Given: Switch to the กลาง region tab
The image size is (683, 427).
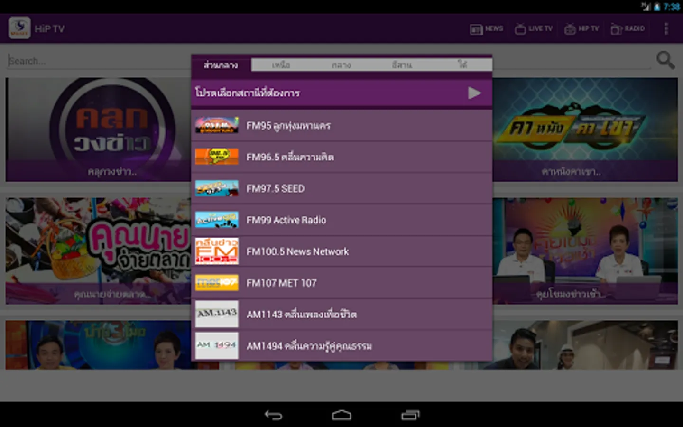Looking at the screenshot, I should coord(341,65).
